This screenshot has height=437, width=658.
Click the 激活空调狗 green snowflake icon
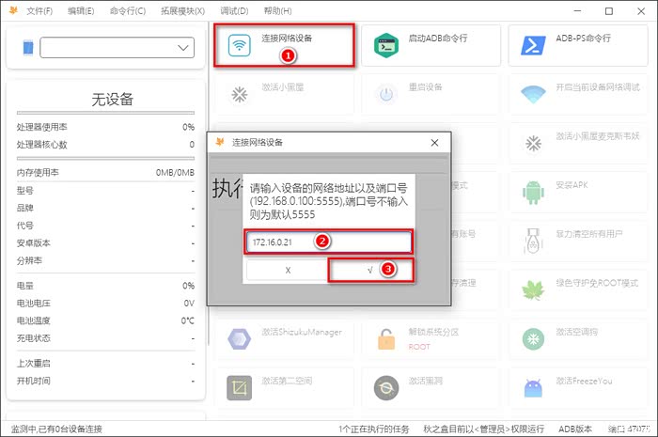[x=533, y=339]
